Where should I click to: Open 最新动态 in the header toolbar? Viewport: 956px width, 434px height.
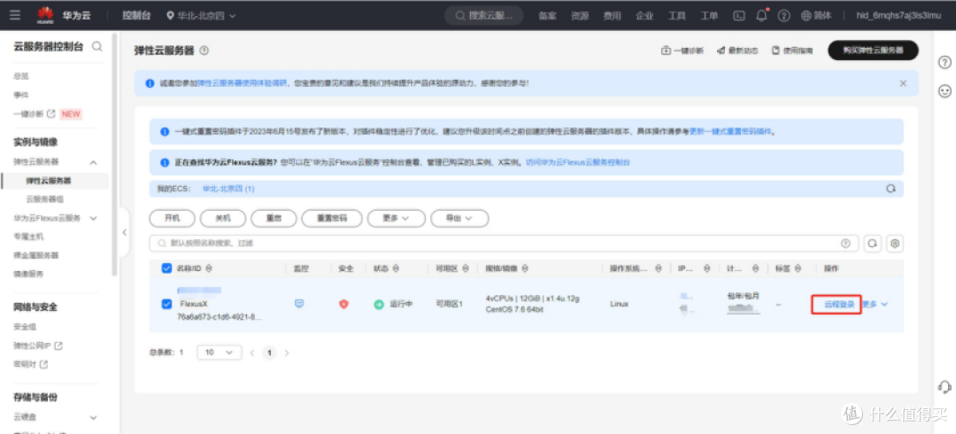pos(737,50)
